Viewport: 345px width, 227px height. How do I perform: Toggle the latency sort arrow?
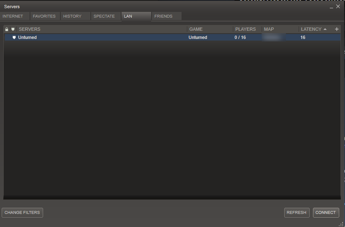point(325,29)
